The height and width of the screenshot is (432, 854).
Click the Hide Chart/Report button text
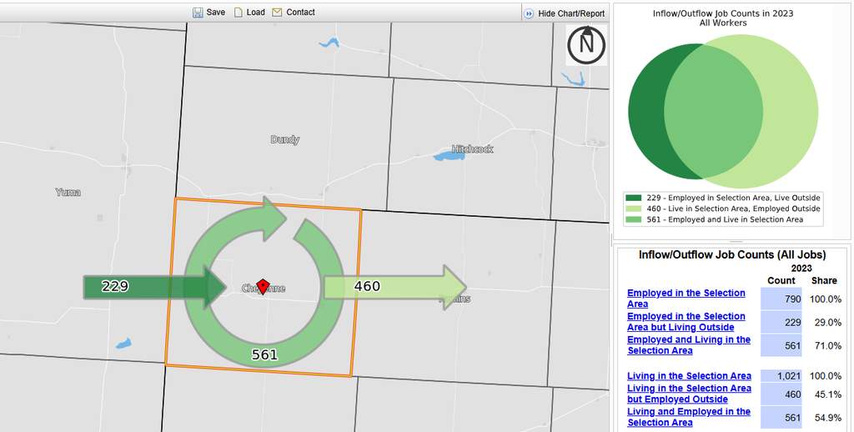pyautogui.click(x=571, y=13)
